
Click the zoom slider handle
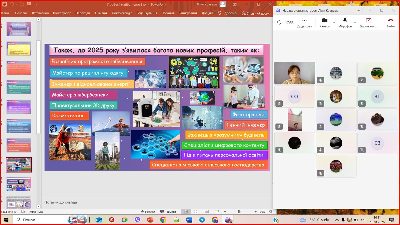pyautogui.click(x=239, y=212)
